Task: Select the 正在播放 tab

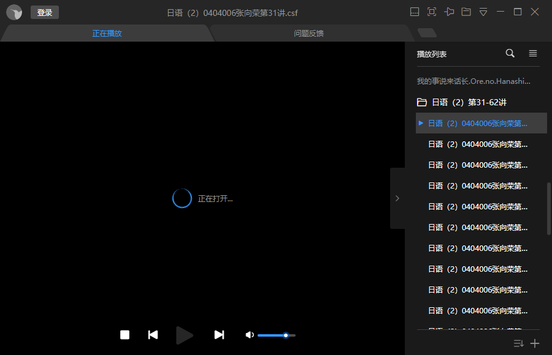Action: click(x=107, y=34)
